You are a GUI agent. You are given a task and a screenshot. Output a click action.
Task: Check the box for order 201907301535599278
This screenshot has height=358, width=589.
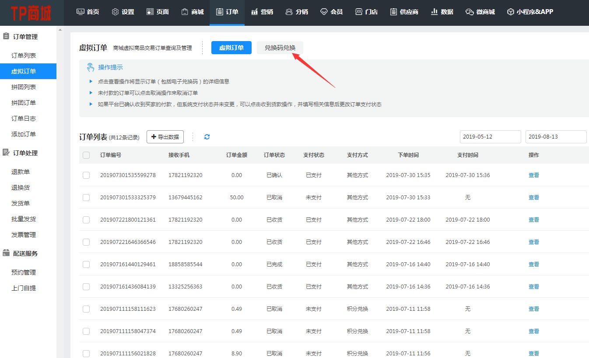click(x=86, y=175)
